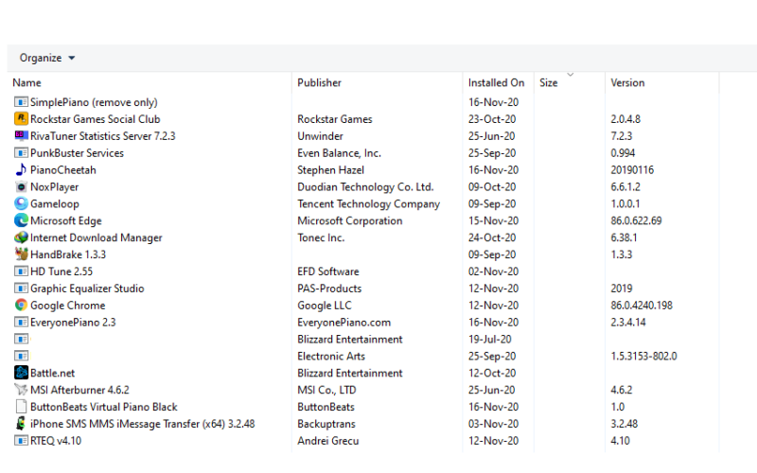Select the 'HandBrake 1.3.3' entry name
Screen dimensions: 757x473
click(68, 254)
